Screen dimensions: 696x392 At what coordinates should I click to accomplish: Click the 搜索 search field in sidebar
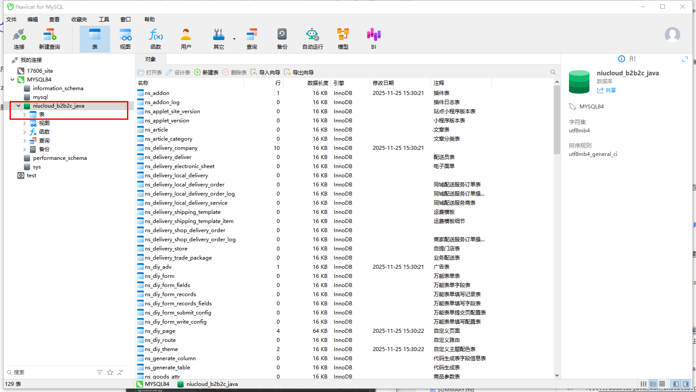48,372
